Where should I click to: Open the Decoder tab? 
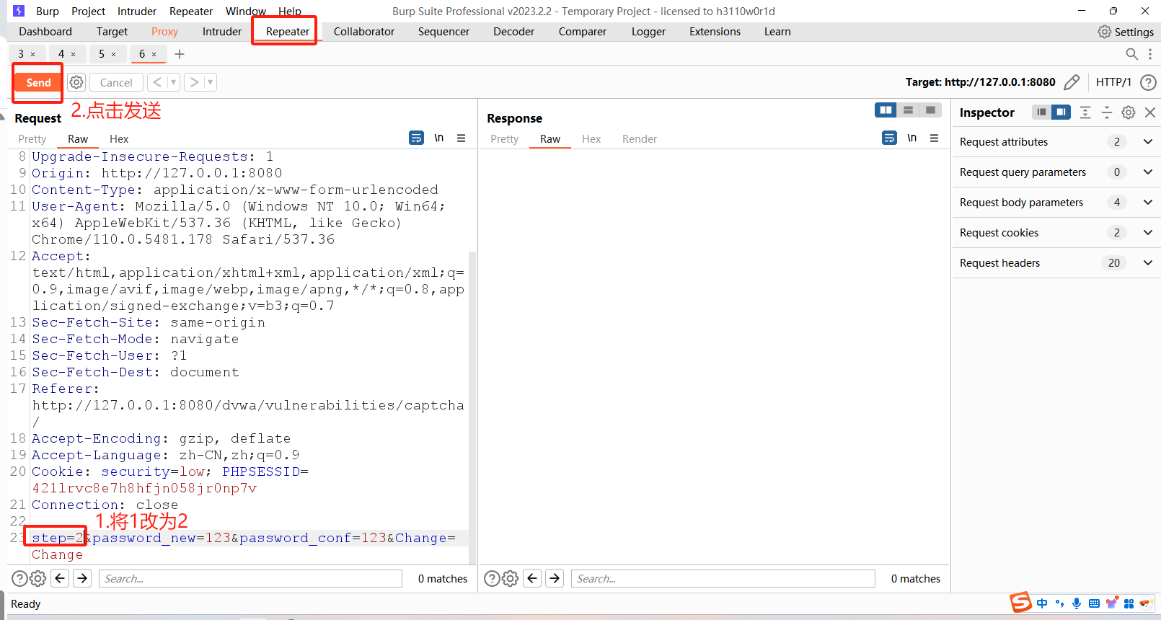pyautogui.click(x=513, y=32)
